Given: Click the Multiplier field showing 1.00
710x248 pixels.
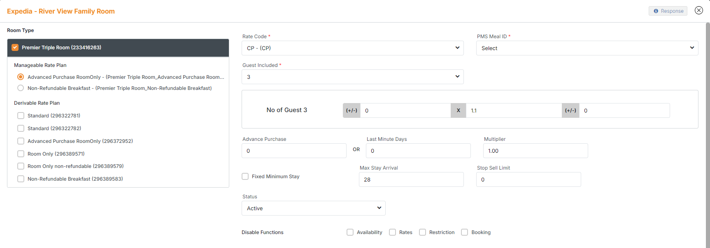Looking at the screenshot, I should (x=535, y=151).
